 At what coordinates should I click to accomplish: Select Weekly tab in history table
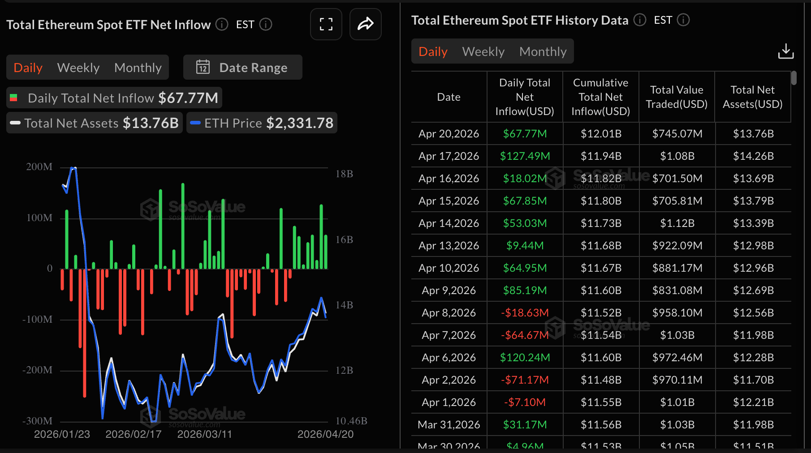tap(483, 51)
